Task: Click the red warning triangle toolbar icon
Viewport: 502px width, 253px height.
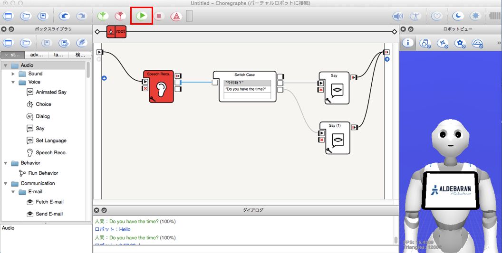Action: (x=176, y=16)
